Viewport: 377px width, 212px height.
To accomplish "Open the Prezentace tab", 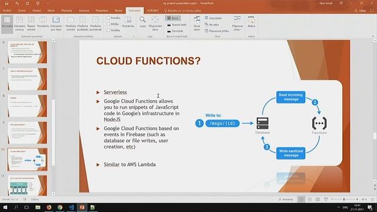I will [x=102, y=11].
